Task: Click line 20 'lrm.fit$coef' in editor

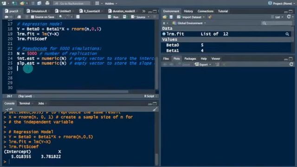Action: click(32, 39)
